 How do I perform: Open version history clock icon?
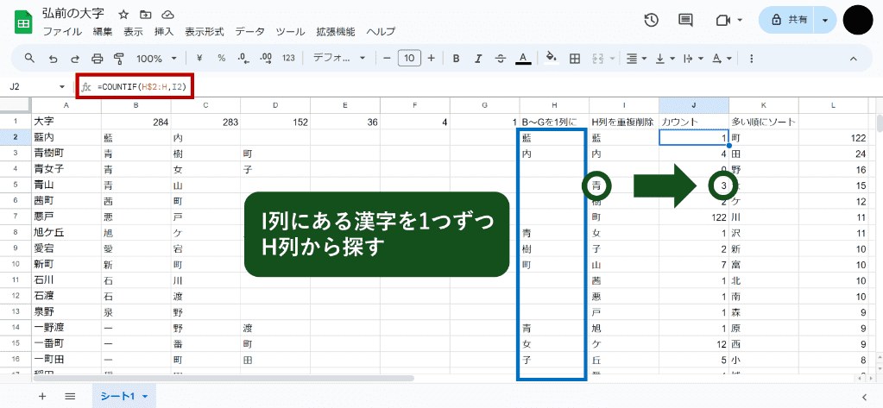coord(652,20)
